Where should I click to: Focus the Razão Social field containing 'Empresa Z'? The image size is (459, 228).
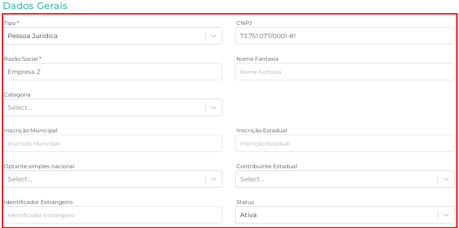coord(112,72)
